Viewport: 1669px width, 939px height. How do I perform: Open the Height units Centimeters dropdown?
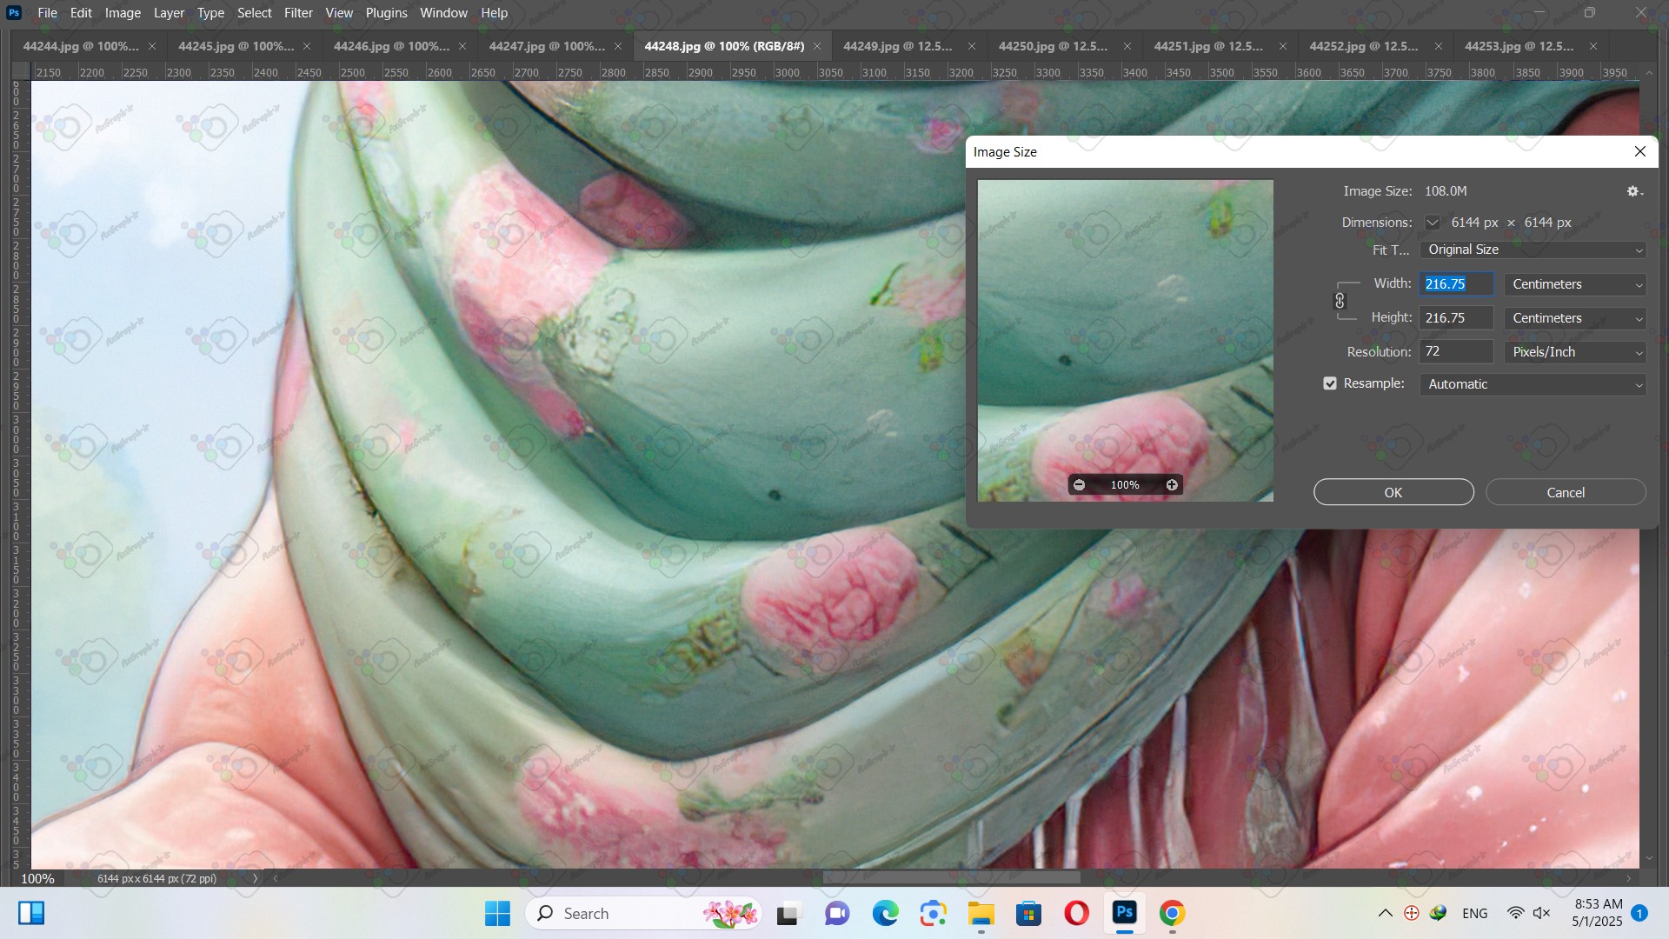[1575, 318]
